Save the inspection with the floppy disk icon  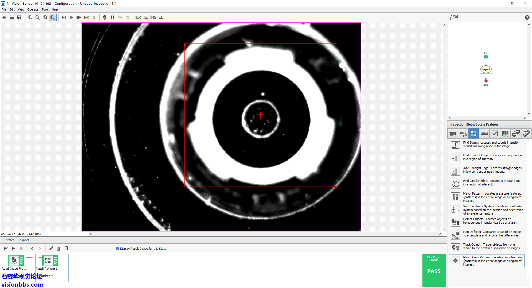coord(19,17)
